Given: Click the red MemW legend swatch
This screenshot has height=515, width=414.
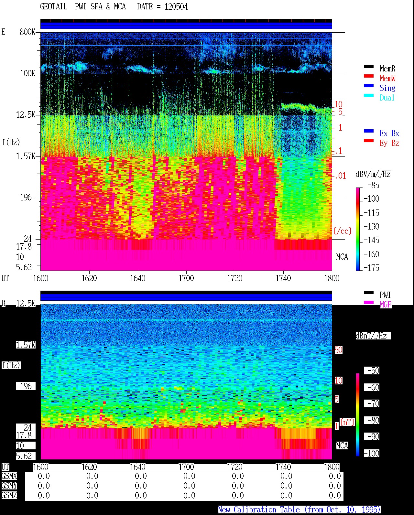Looking at the screenshot, I should [x=369, y=76].
